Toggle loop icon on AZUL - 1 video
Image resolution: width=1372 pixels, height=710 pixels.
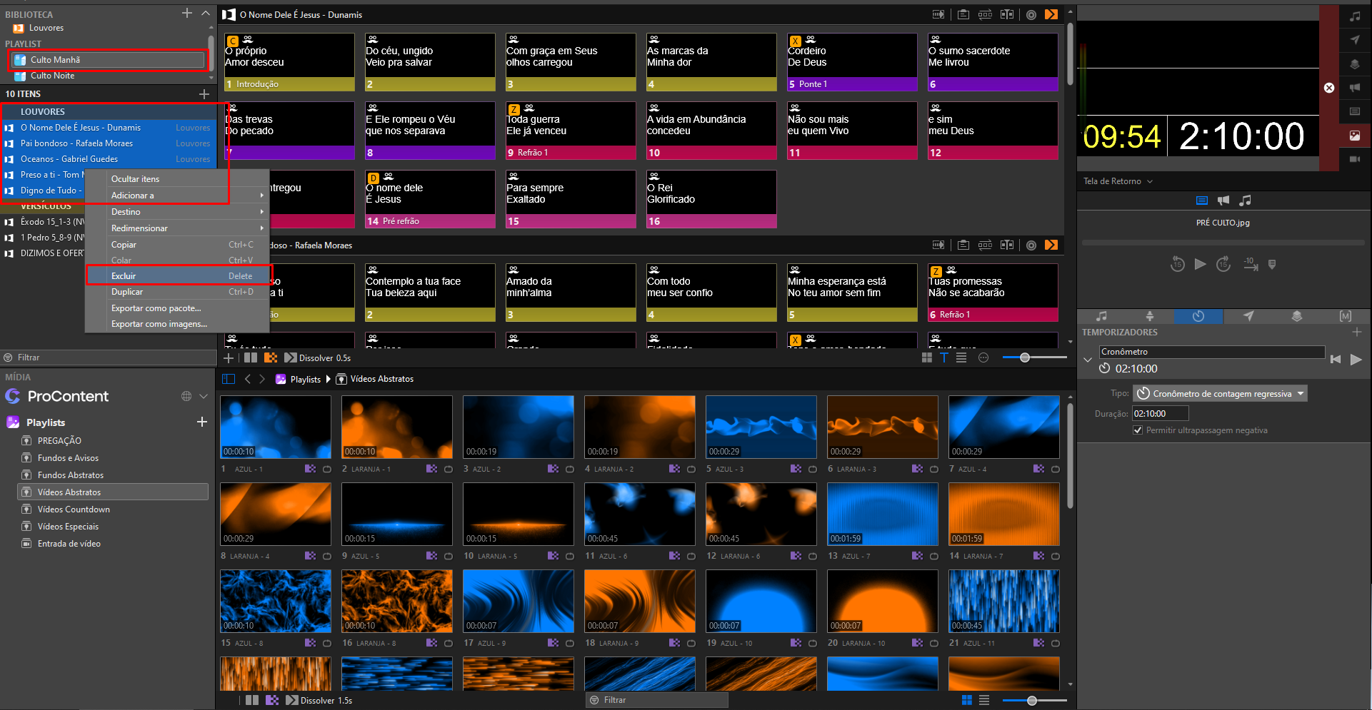(x=327, y=469)
